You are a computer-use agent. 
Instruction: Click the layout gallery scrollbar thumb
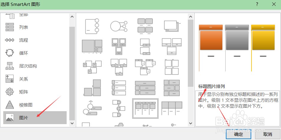point(191,53)
